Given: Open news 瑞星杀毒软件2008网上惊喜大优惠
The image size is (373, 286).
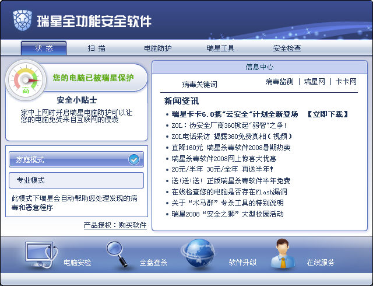Looking at the screenshot, I should (224, 159).
